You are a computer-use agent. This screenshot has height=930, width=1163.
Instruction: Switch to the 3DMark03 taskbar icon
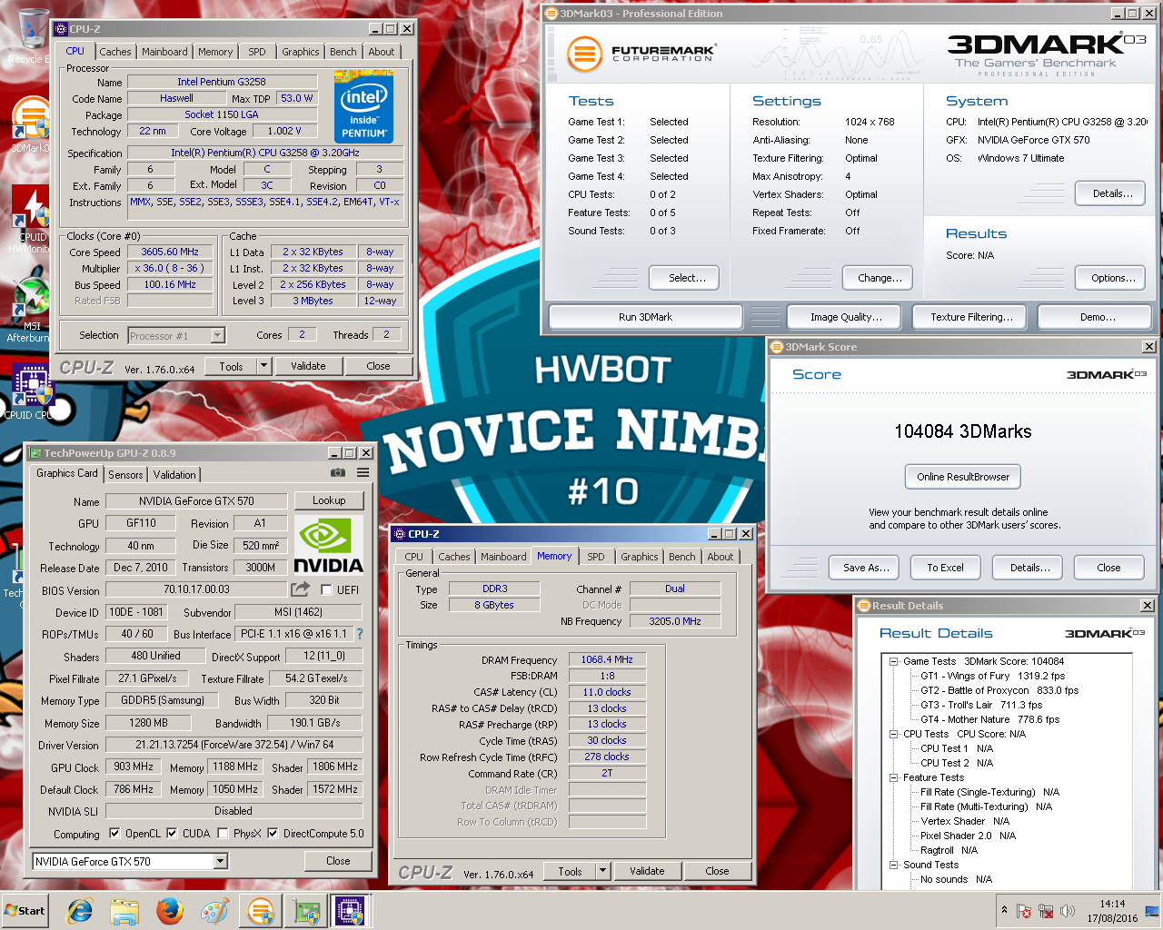pyautogui.click(x=261, y=911)
